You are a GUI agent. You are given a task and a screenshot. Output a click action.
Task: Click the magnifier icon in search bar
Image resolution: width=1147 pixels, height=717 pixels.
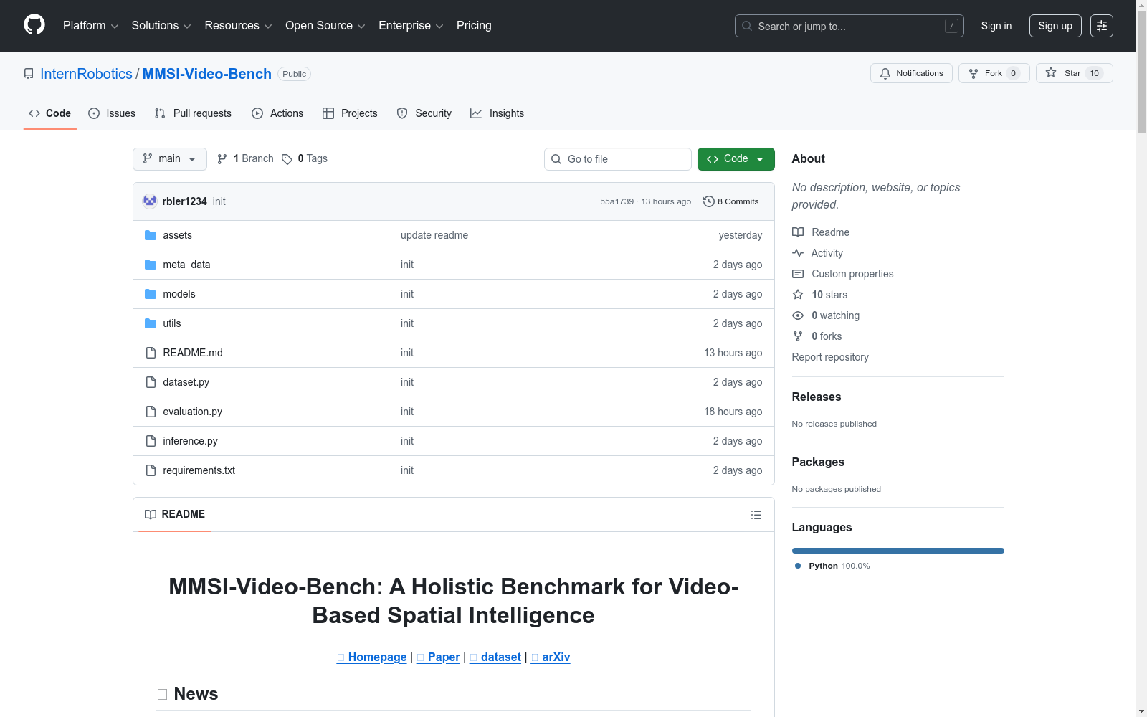[x=747, y=26]
